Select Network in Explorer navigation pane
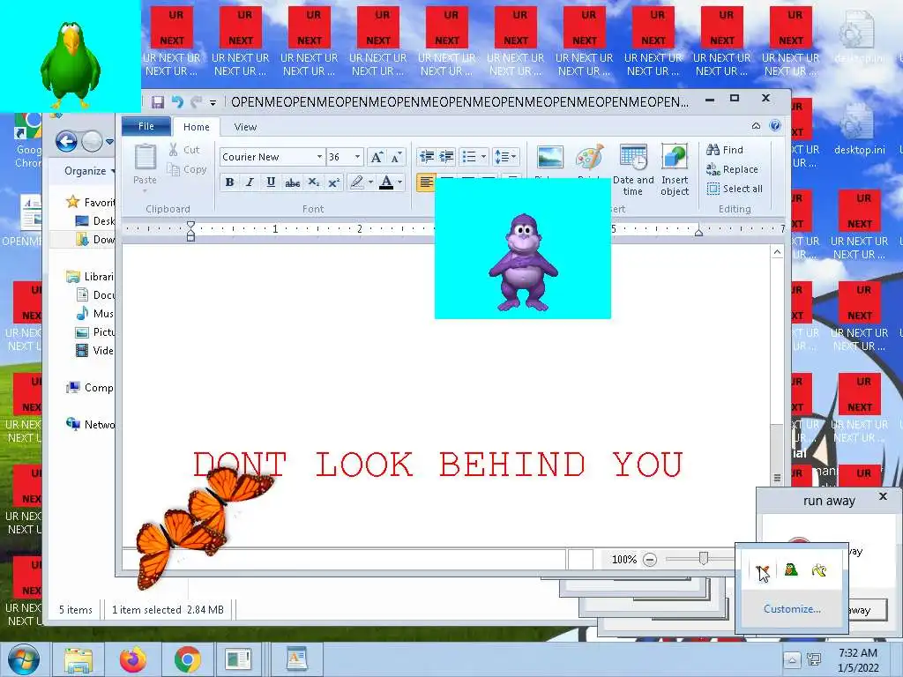 [x=91, y=424]
